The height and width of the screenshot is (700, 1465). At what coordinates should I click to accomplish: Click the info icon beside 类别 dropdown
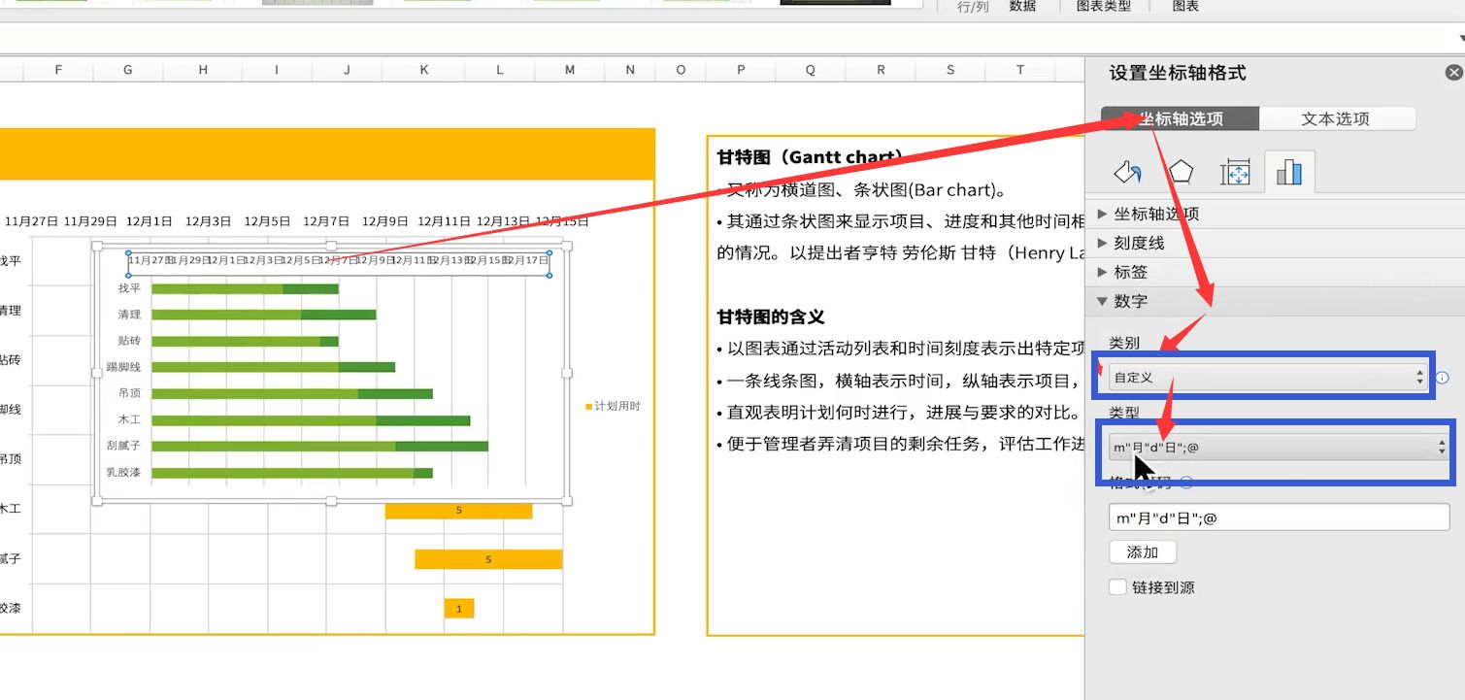pyautogui.click(x=1443, y=377)
